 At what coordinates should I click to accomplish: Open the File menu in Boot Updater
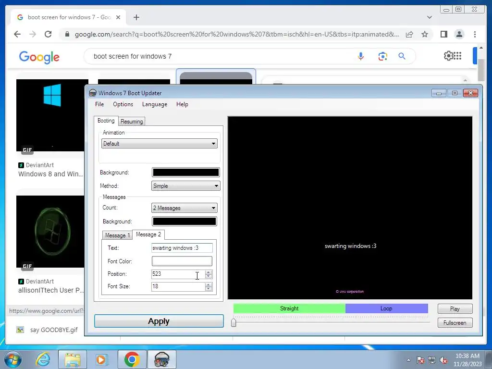99,104
